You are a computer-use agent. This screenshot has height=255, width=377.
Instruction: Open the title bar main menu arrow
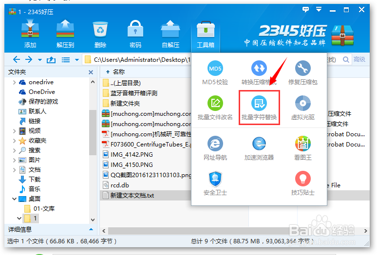click(319, 10)
